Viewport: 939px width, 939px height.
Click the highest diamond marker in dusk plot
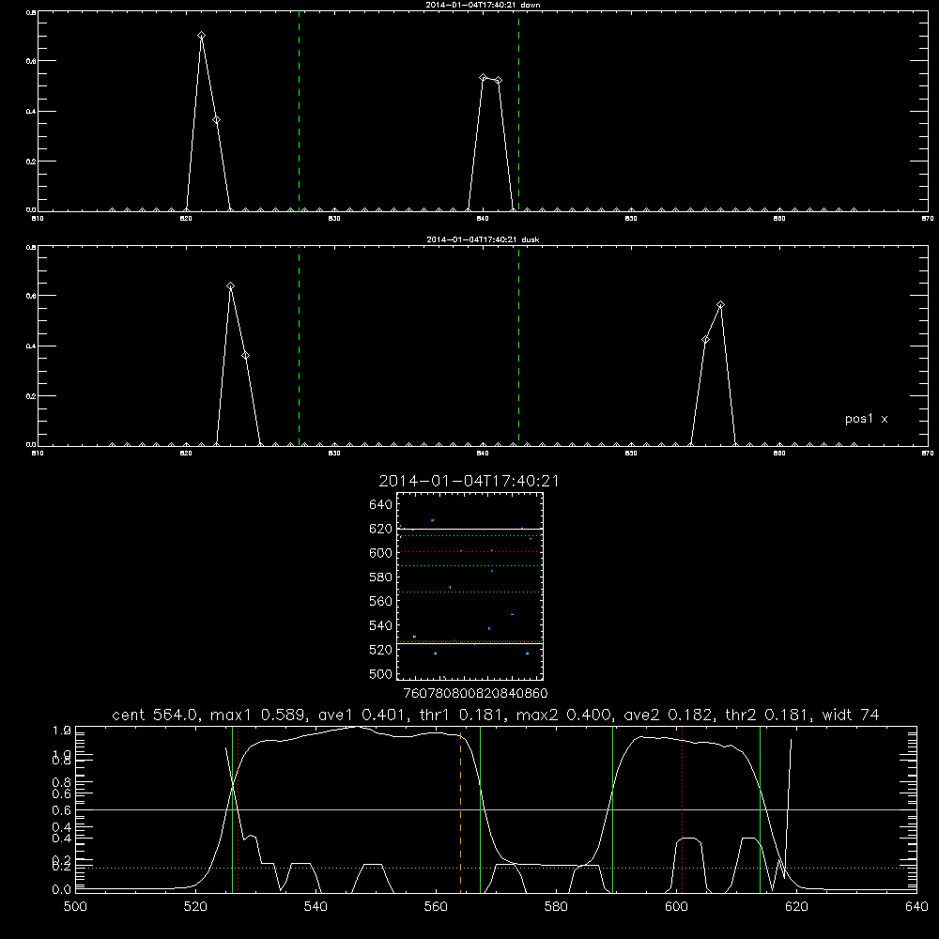click(231, 286)
